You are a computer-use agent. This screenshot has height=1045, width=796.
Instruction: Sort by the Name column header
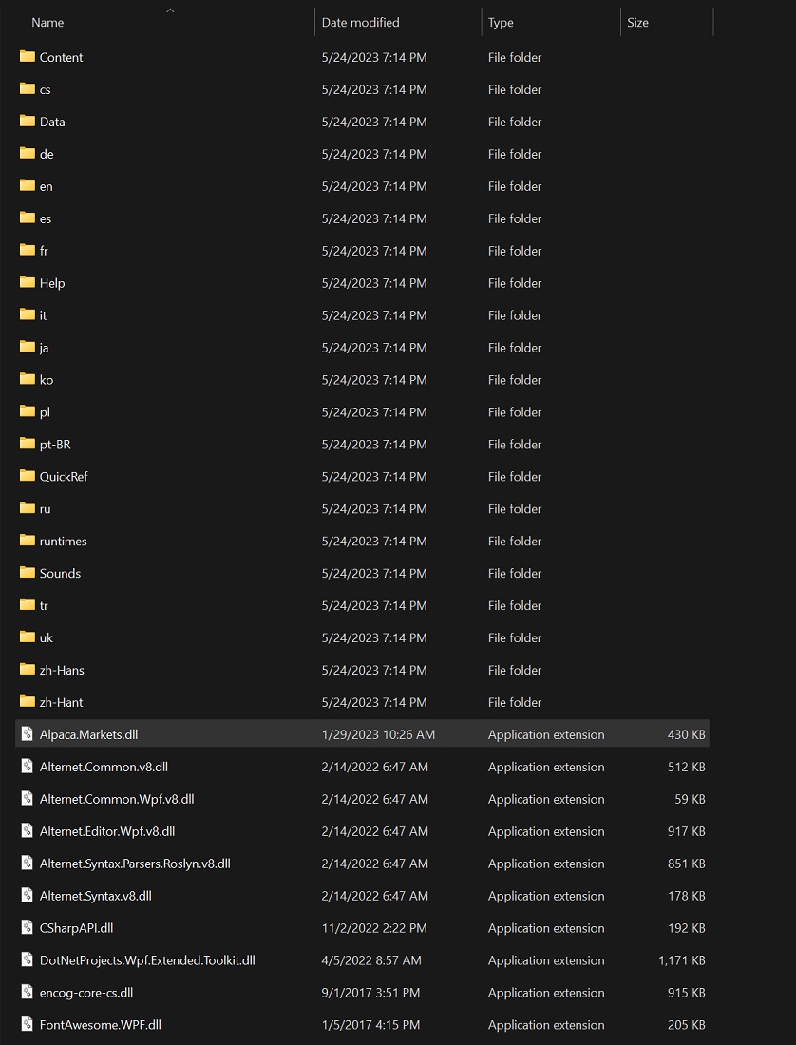tap(47, 23)
